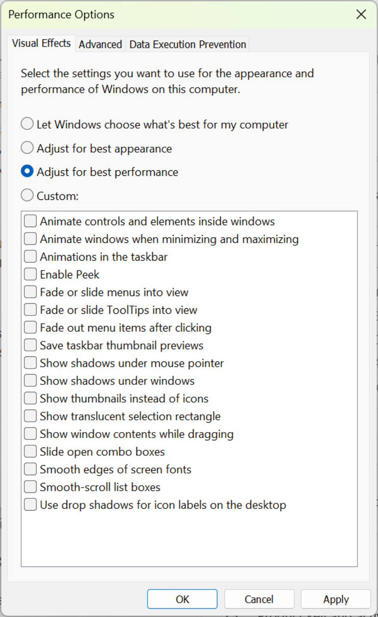This screenshot has height=617, width=378.
Task: Check Save taskbar thumbnail previews
Action: (x=30, y=345)
